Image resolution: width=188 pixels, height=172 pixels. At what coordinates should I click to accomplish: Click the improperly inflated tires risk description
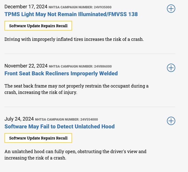coord(74,39)
